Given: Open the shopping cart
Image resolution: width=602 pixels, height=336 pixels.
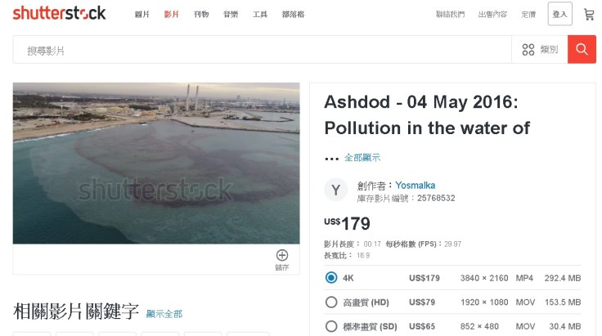Looking at the screenshot, I should [x=588, y=14].
